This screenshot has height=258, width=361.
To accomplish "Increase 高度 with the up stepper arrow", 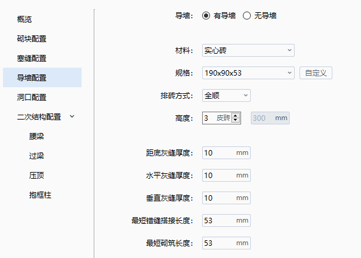I will coord(236,116).
